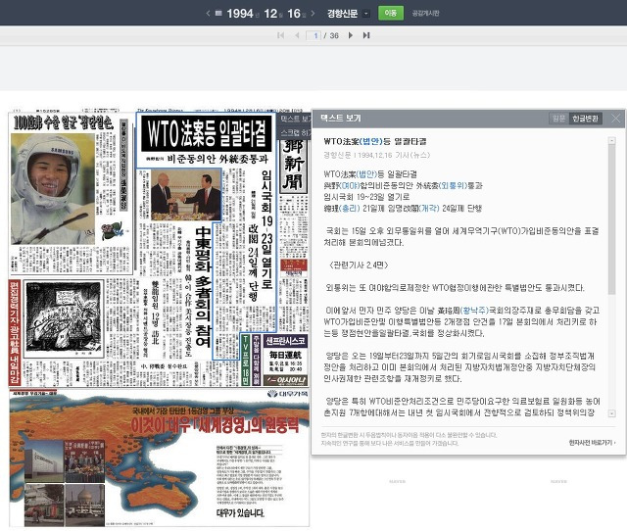Click the 스크랩 하기 button behind the panel

click(295, 133)
